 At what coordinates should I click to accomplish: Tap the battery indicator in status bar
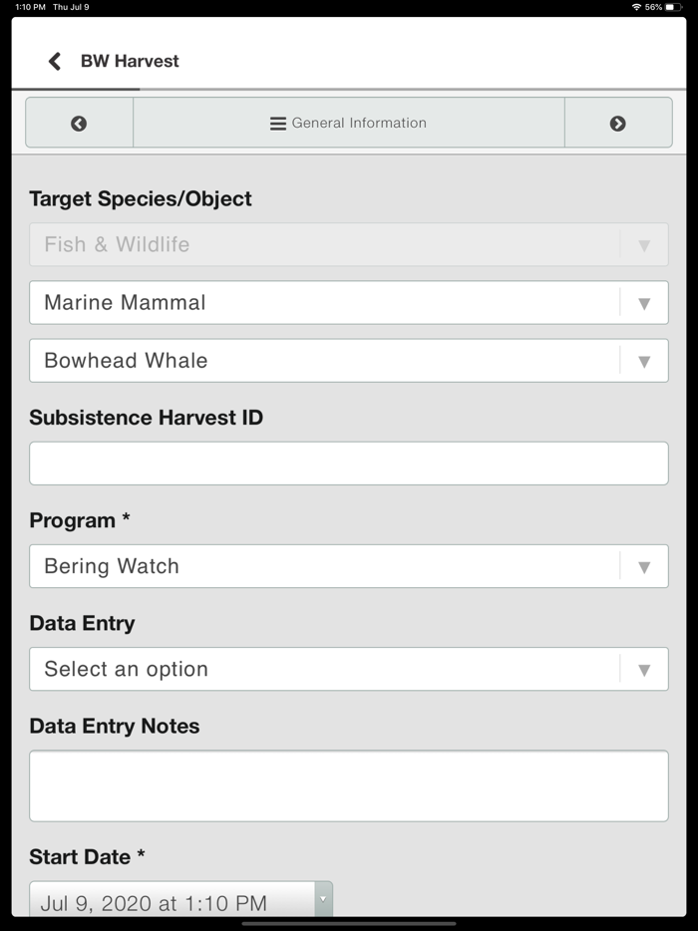(x=674, y=7)
